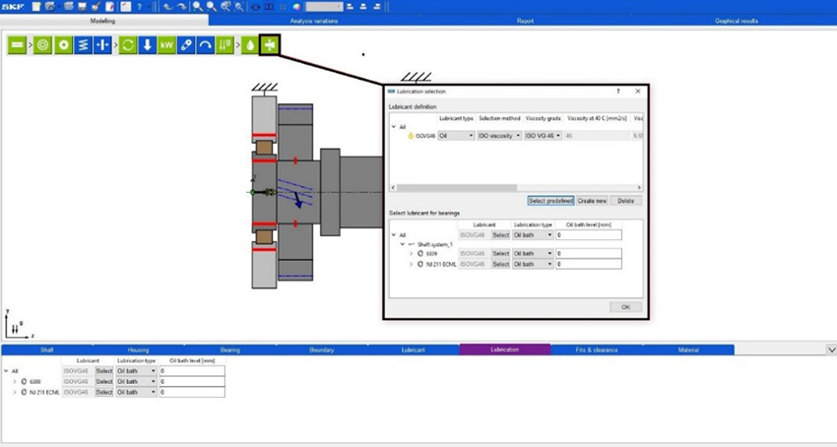The image size is (837, 447).
Task: Click the blue downward arrow load icon
Action: click(x=147, y=45)
